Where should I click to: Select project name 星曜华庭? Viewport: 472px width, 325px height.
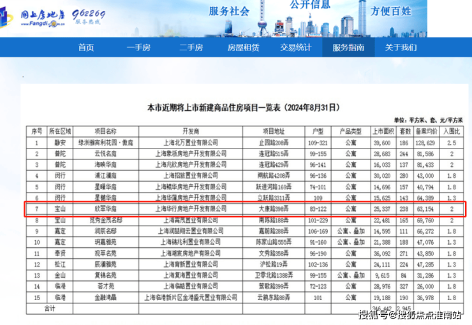[105, 187]
